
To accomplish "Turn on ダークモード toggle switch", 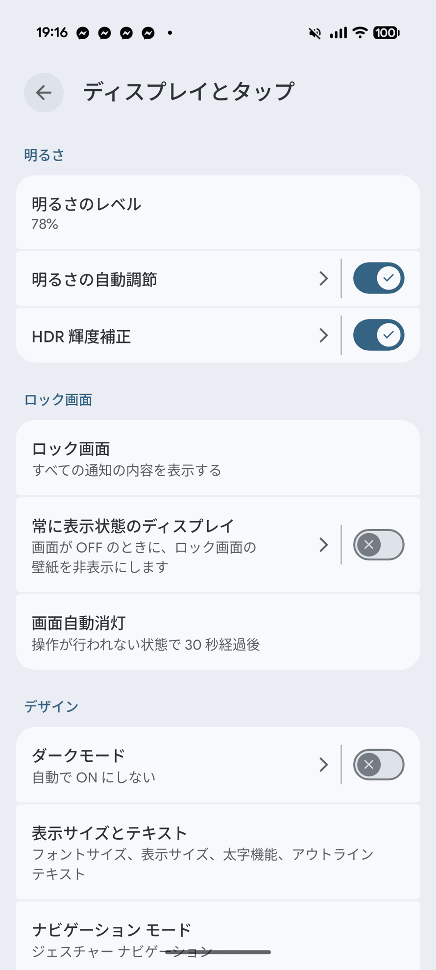I will [379, 765].
